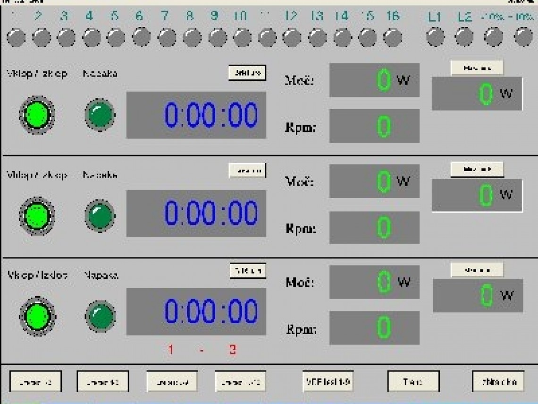Click the top panel 0:00:00 timer display
This screenshot has height=404, width=538.
[x=196, y=115]
